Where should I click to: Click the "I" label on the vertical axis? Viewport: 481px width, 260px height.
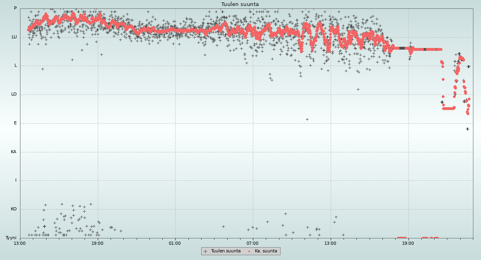pyautogui.click(x=16, y=180)
